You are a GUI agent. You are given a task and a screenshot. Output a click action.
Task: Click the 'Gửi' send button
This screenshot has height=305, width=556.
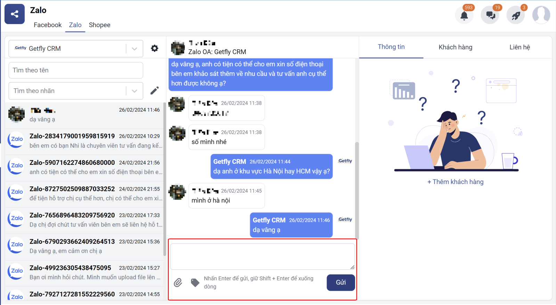(x=341, y=282)
